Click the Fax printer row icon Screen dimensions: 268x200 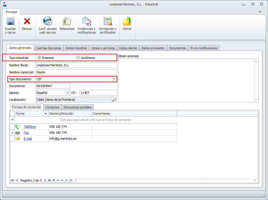tap(18, 133)
